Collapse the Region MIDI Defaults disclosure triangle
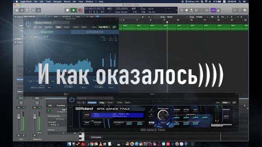Screen dimensions: 262x147 click(16, 17)
